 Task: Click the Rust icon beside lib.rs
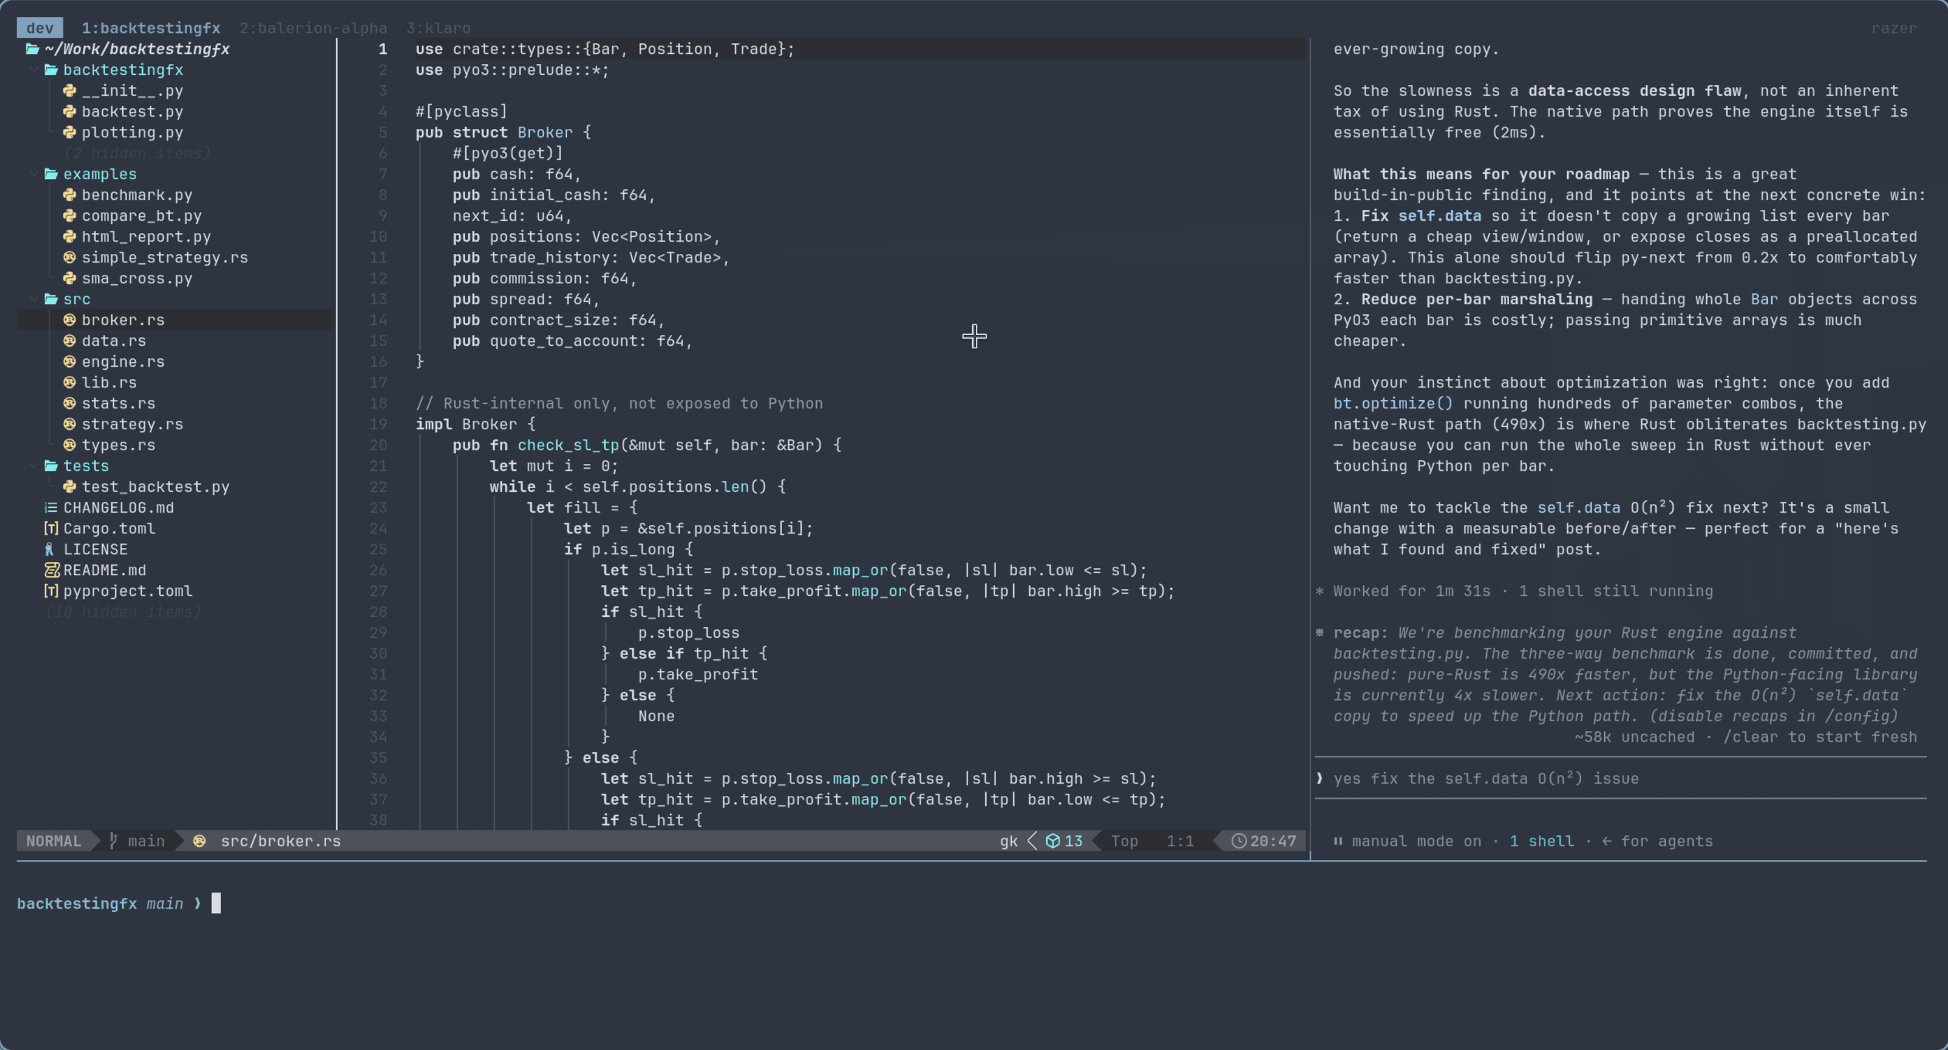70,382
